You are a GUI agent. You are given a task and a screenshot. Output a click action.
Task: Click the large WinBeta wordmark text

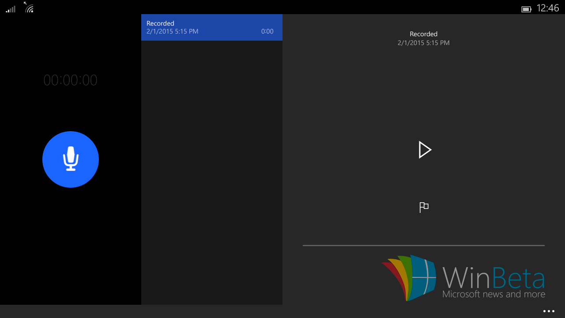(x=493, y=277)
